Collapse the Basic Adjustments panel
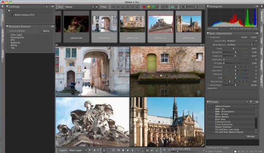Viewport: 264px width, 153px height. pos(208,33)
